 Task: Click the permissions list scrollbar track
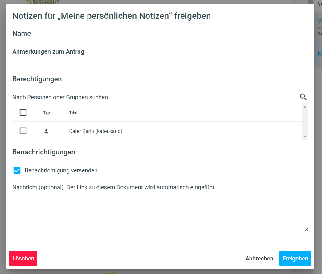[x=305, y=122]
